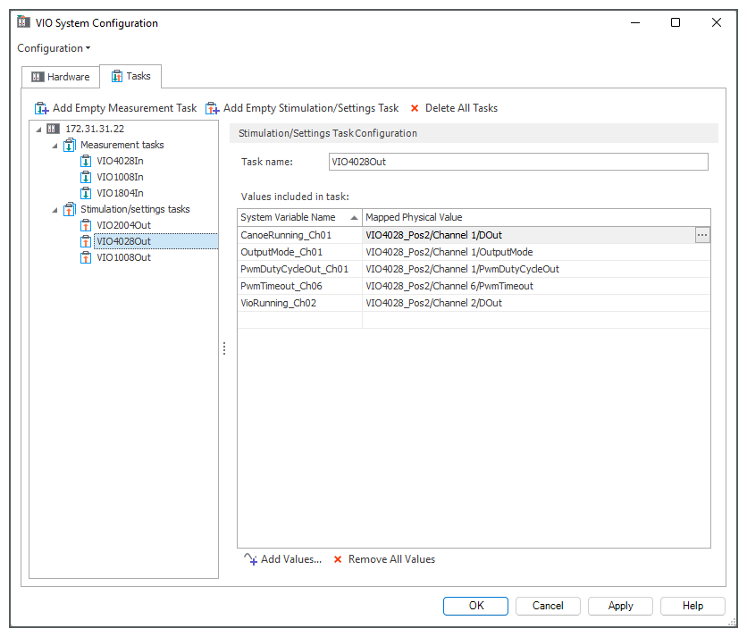Select the VIO1804In measurement task
This screenshot has width=747, height=637.
120,194
